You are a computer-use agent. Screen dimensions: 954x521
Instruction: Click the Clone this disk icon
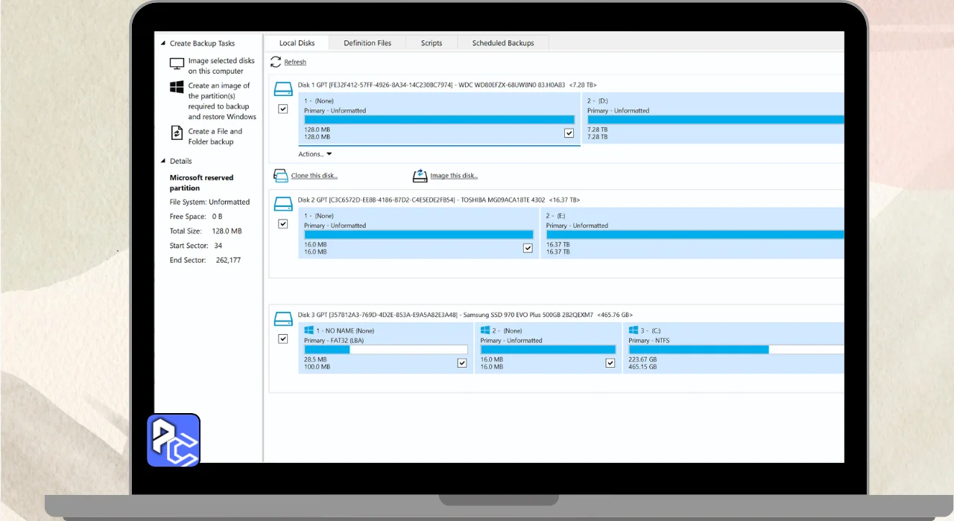point(281,176)
